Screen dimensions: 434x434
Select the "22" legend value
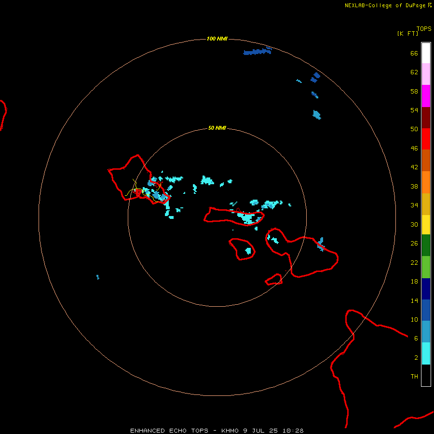[414, 262]
